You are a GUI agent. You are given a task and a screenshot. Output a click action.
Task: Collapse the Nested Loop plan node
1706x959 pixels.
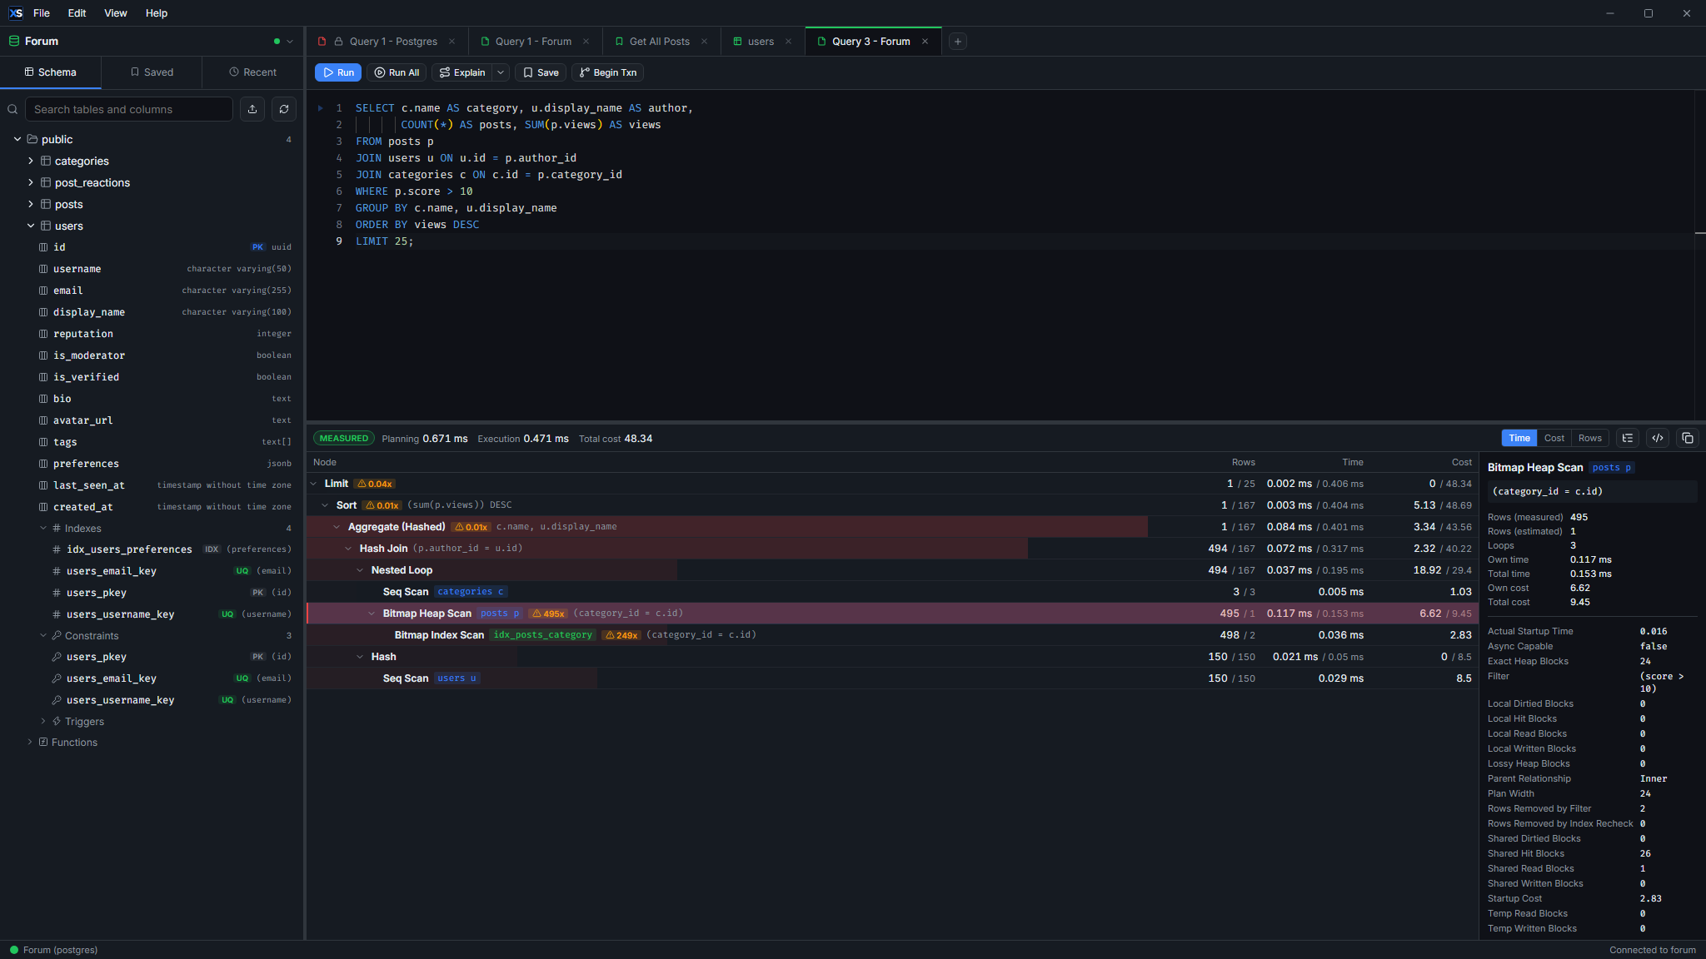click(x=361, y=570)
